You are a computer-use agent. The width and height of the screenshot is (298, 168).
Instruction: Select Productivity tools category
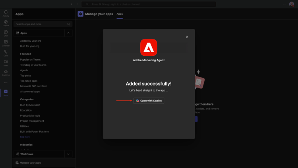point(30,115)
